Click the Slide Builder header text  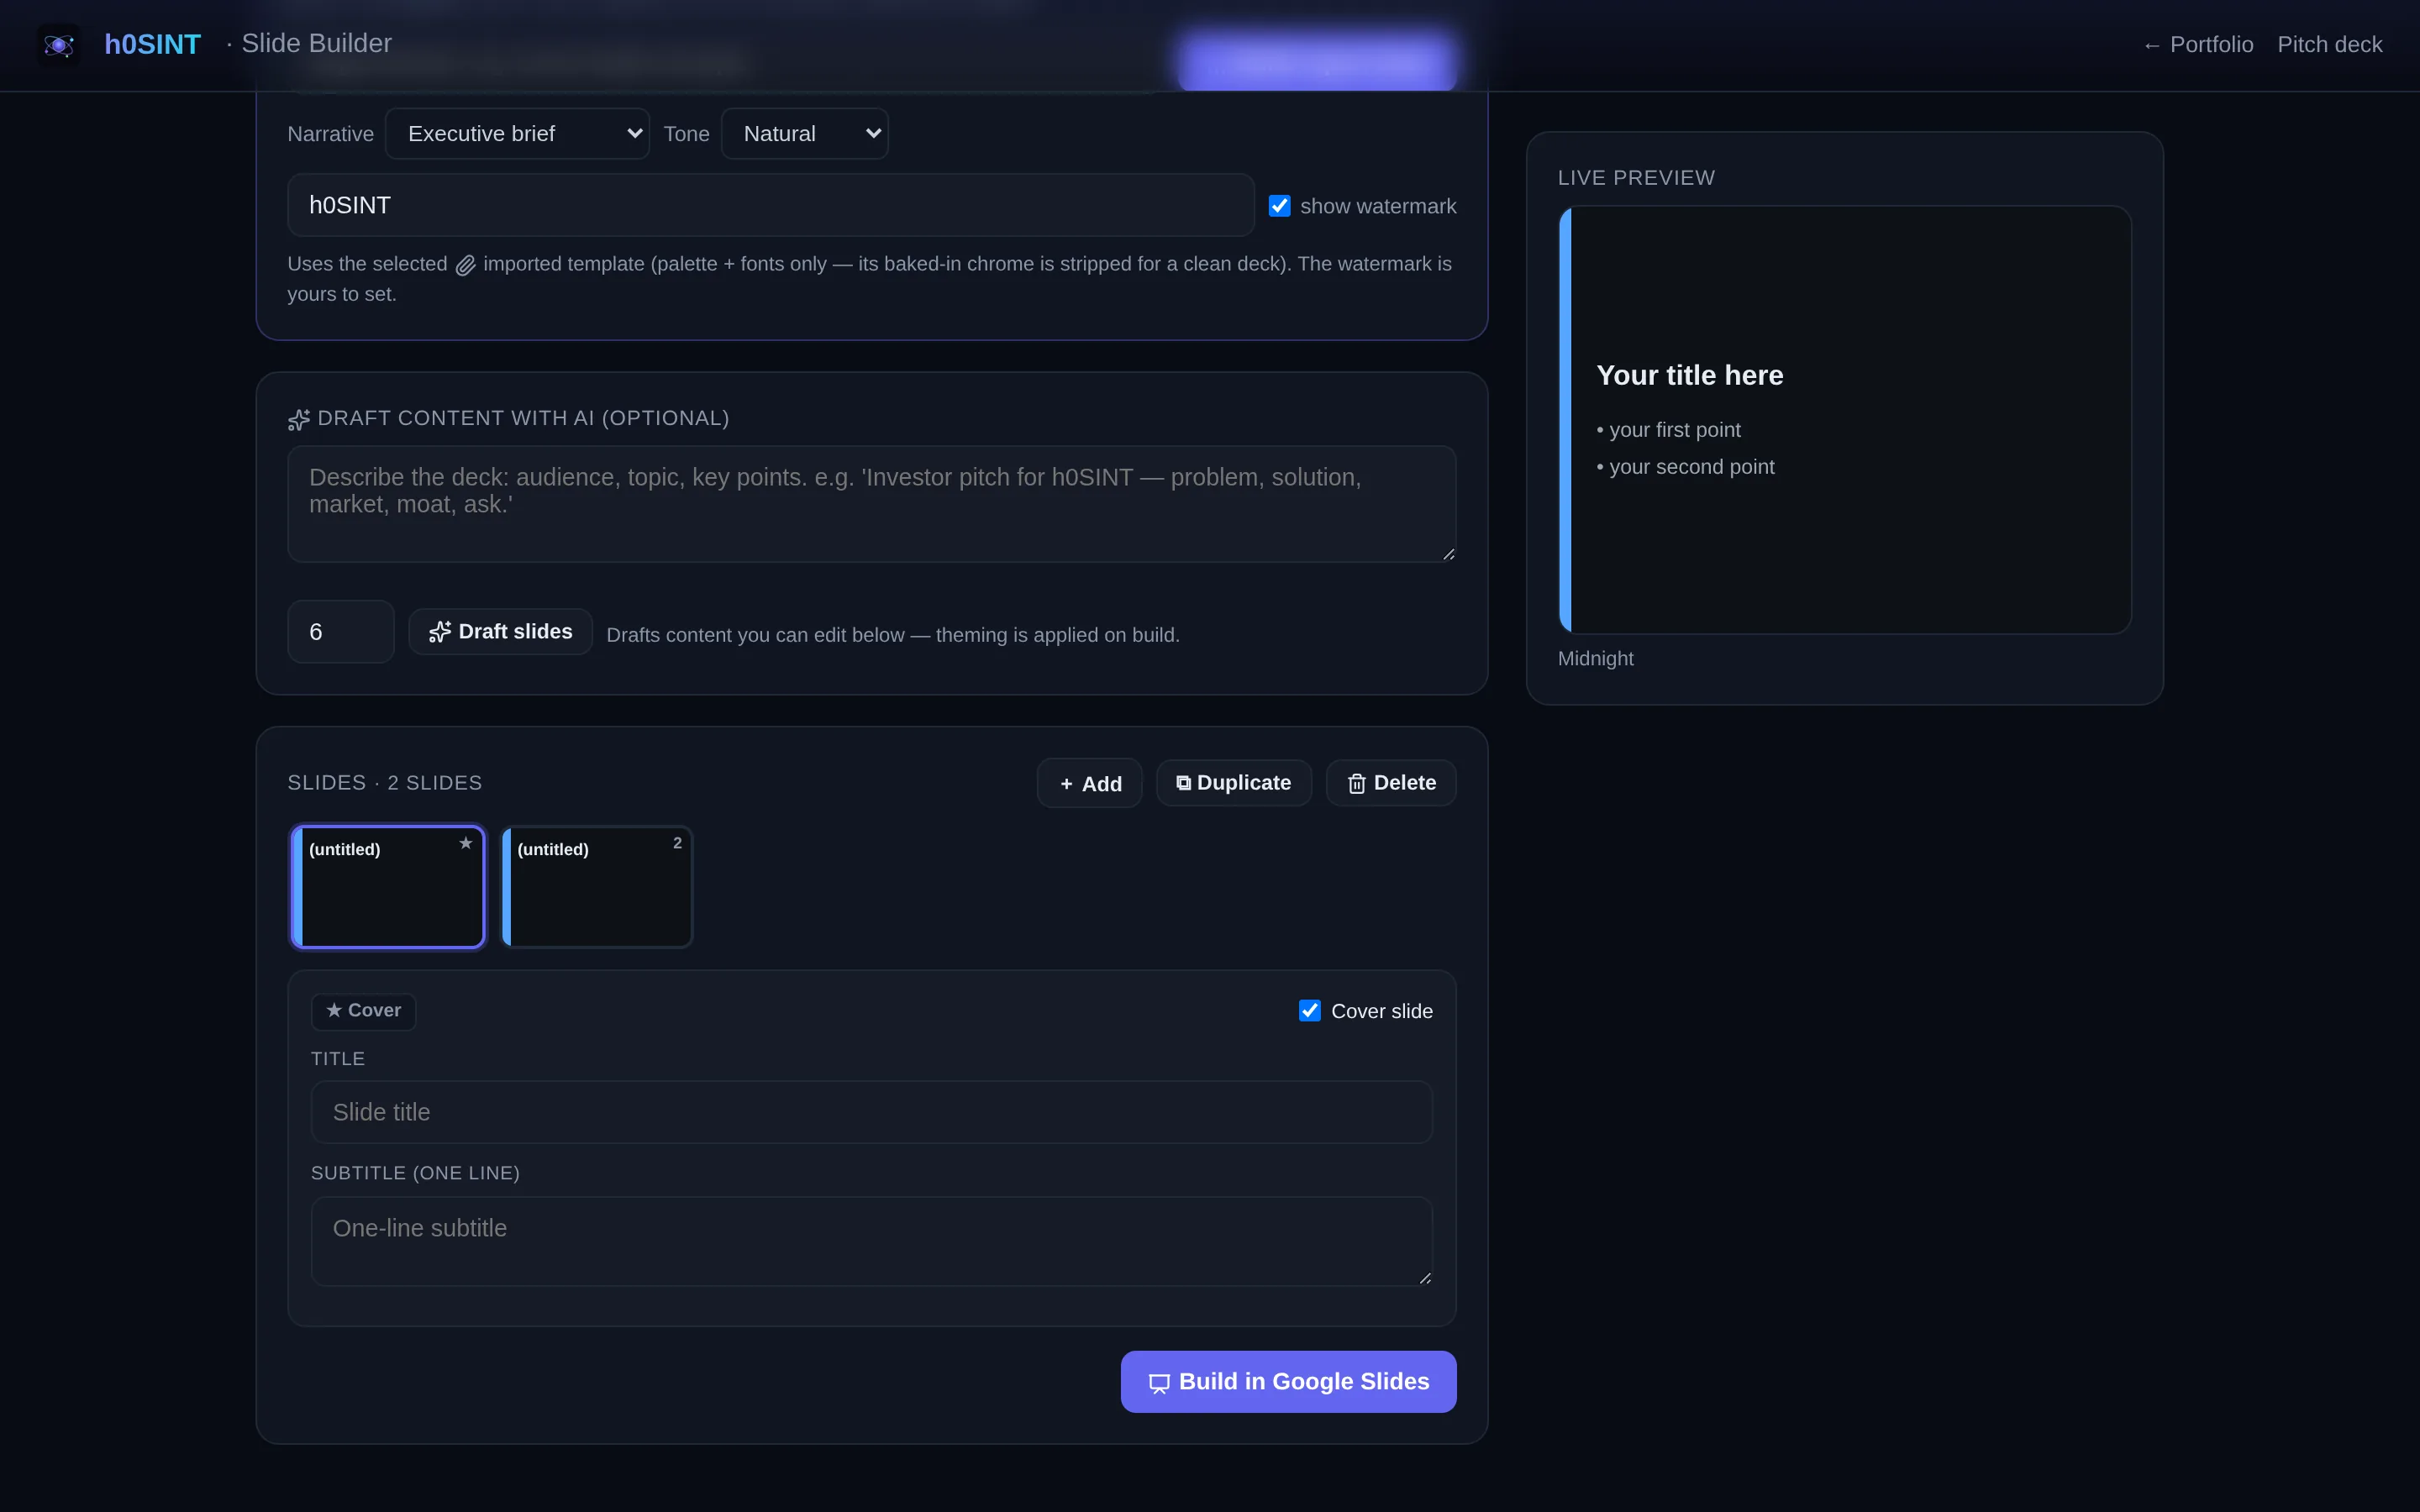316,44
